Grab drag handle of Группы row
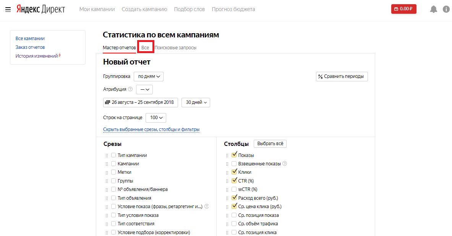 point(107,181)
